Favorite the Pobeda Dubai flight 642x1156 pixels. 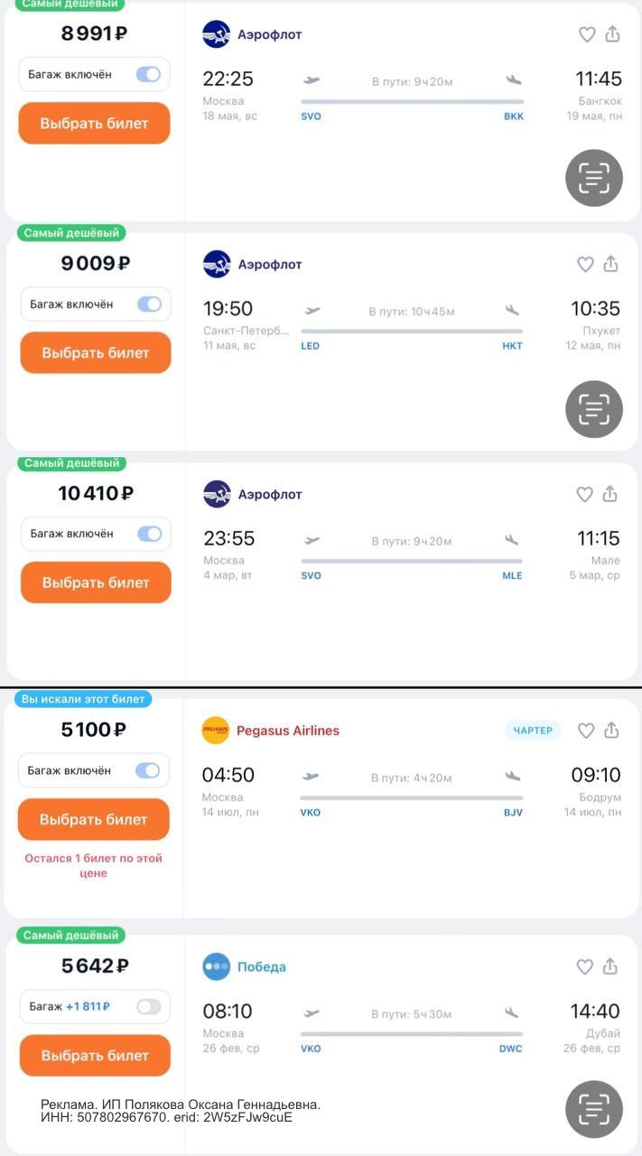click(x=584, y=966)
